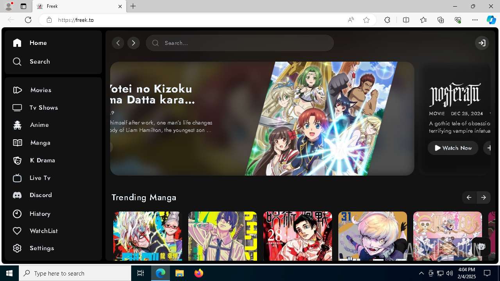This screenshot has width=500, height=281.
Task: Add Nosferatu with plus button
Action: 487,148
